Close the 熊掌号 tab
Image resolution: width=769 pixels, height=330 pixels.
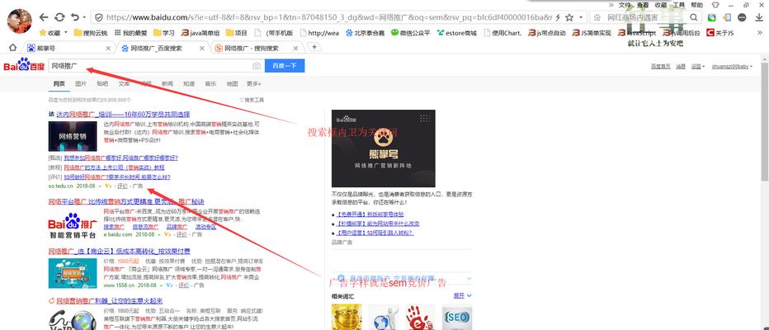108,48
